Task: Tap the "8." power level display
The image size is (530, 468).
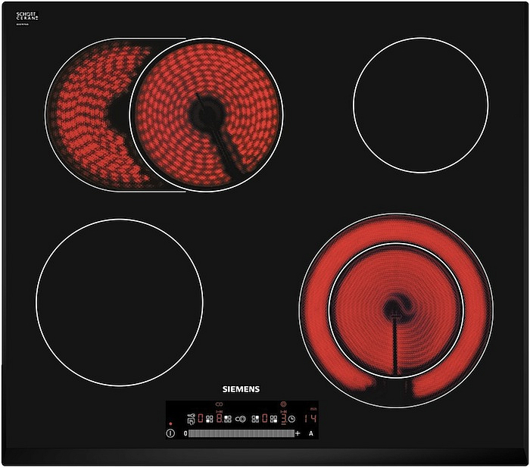Action: pyautogui.click(x=219, y=419)
